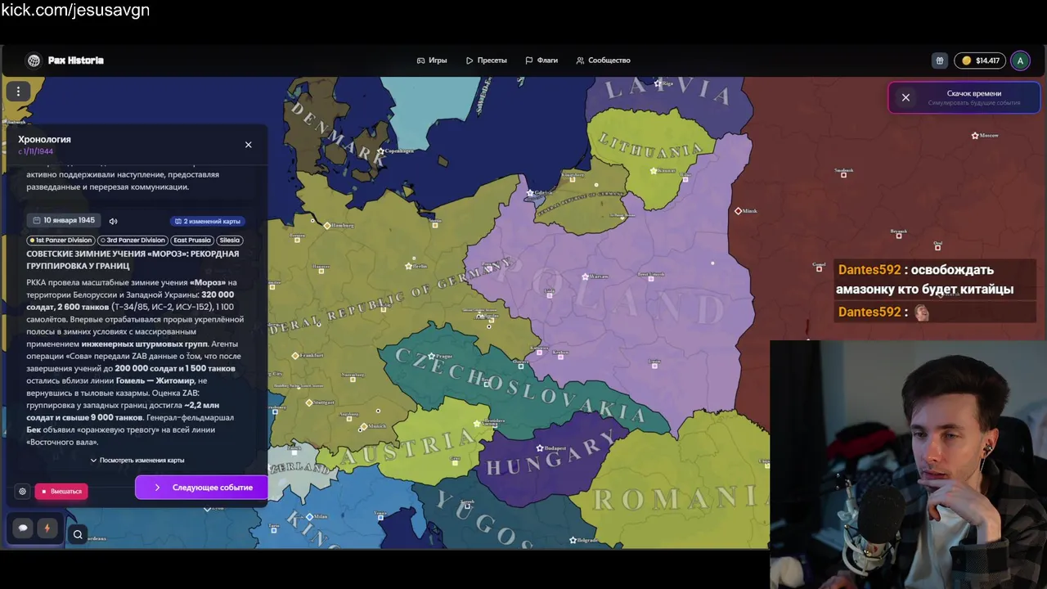
Task: Open the three-dot options menu
Action: click(x=18, y=92)
